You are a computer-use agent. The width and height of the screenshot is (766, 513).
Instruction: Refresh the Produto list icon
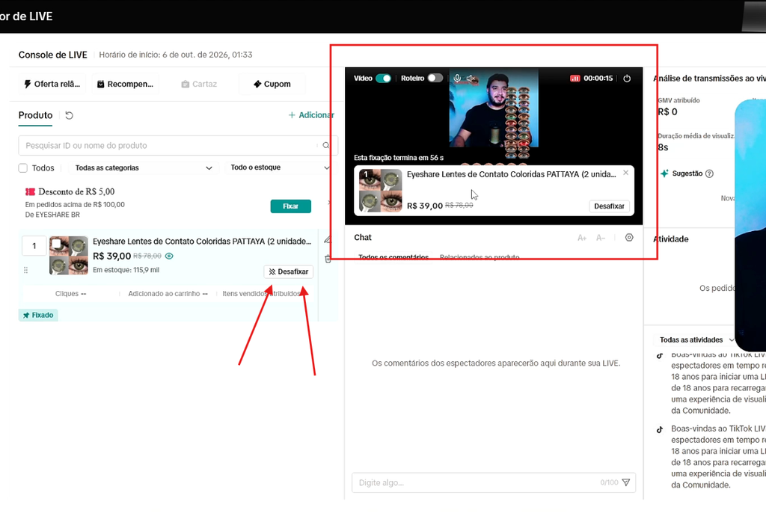tap(69, 115)
